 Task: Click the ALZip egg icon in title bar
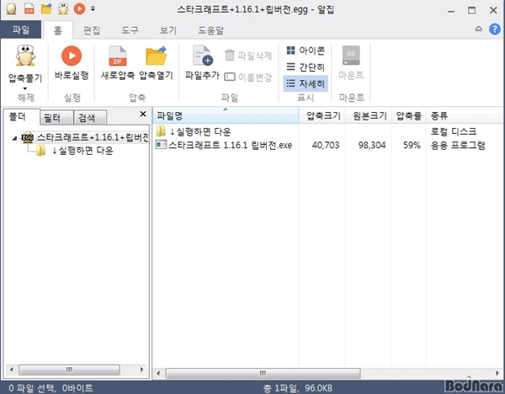(x=12, y=8)
